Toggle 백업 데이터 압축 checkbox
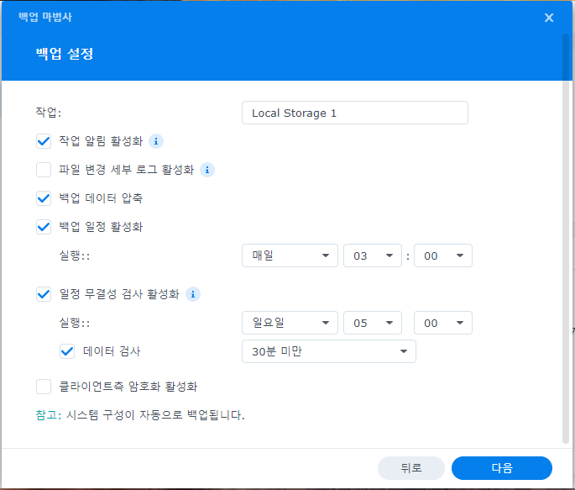Screen dimensions: 575x490 click(x=44, y=198)
